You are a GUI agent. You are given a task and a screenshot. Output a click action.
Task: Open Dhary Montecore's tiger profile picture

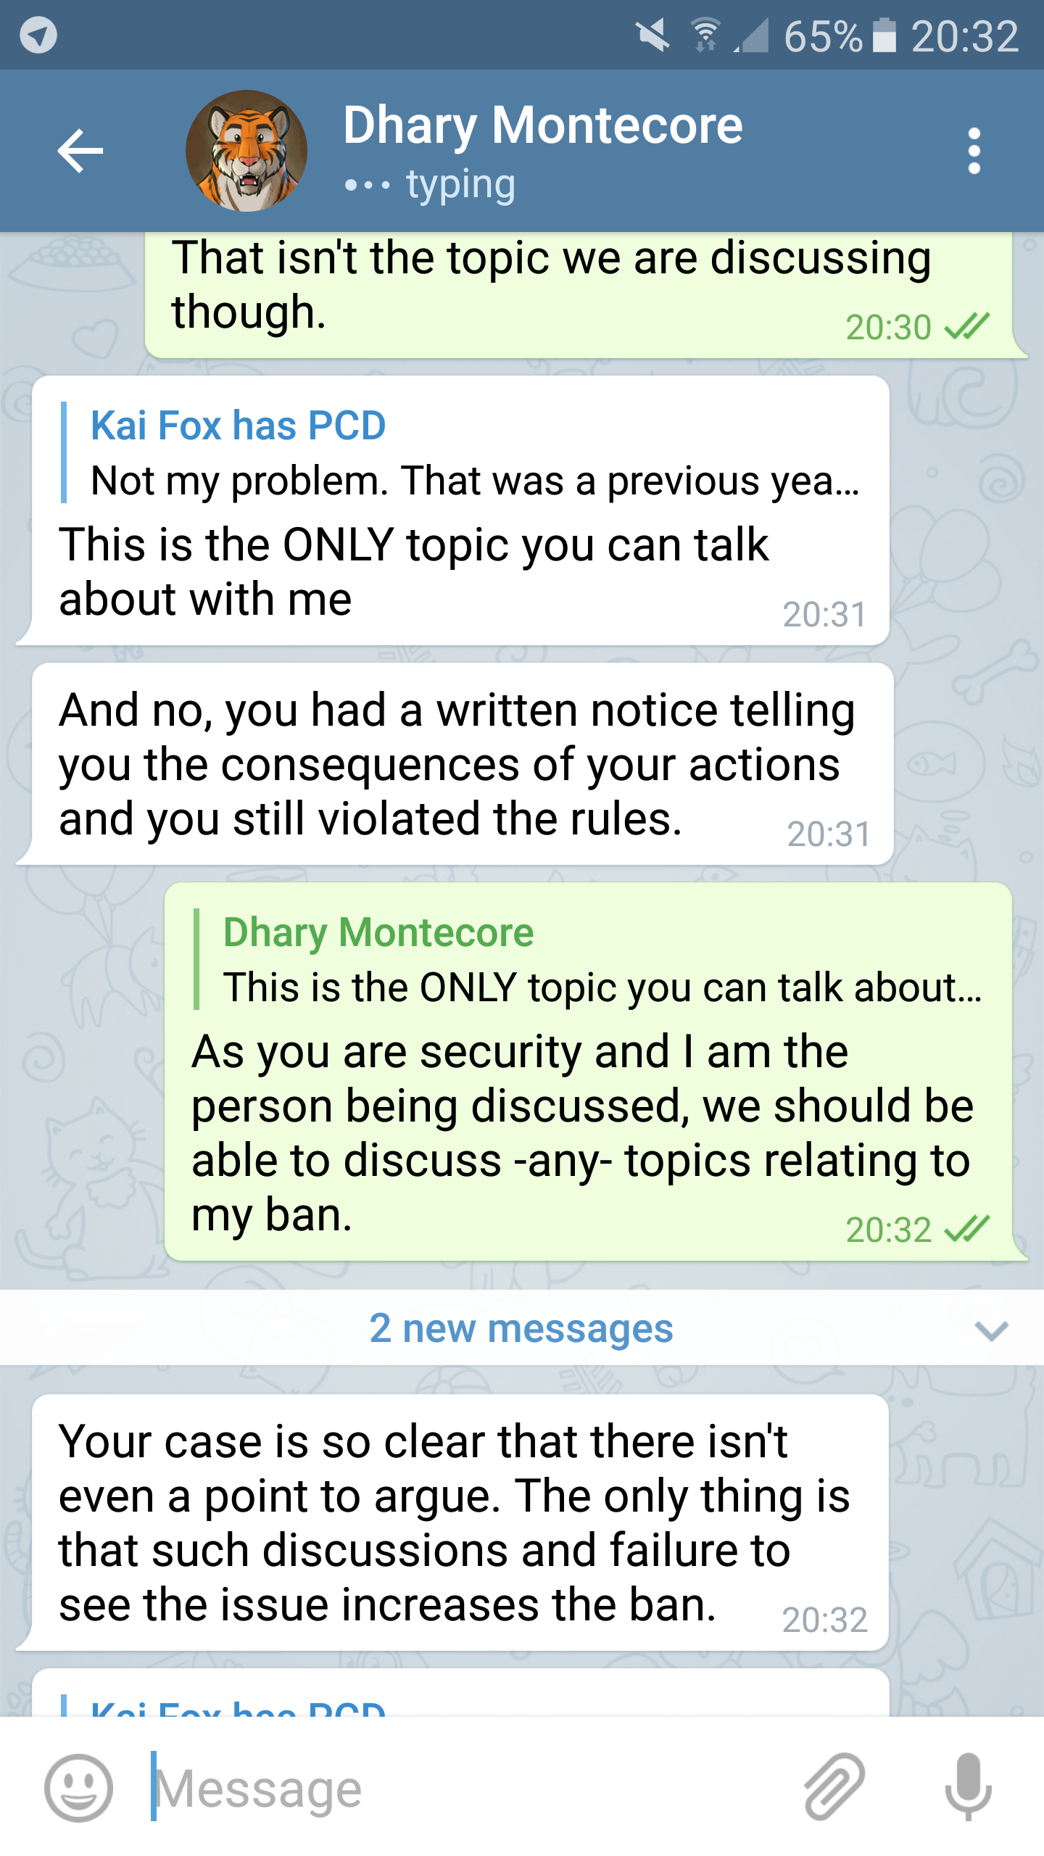[x=246, y=151]
